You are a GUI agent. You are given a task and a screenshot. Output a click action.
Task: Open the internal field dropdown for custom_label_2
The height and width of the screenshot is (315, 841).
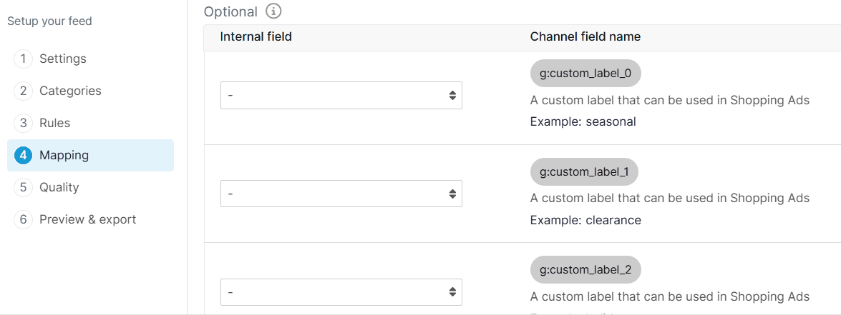tap(341, 292)
